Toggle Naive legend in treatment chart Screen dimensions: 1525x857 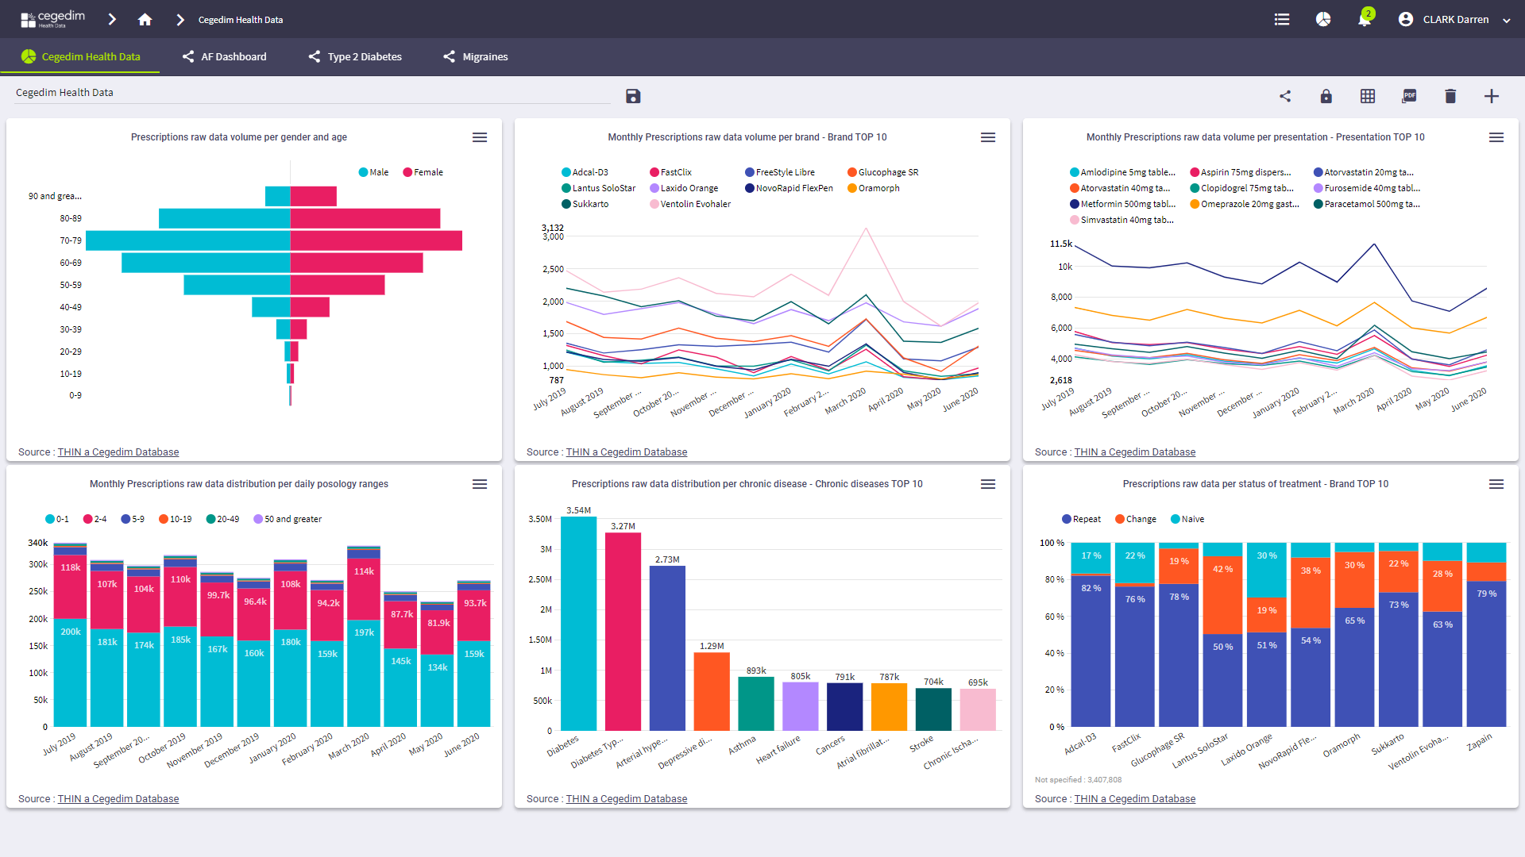point(1187,519)
